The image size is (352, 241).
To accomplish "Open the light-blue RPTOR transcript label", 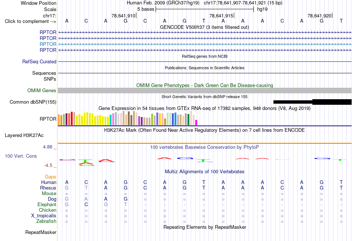I will 48,44.
